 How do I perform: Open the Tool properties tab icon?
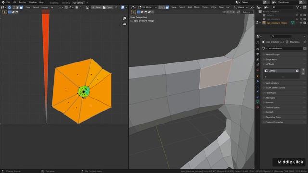tap(257, 43)
